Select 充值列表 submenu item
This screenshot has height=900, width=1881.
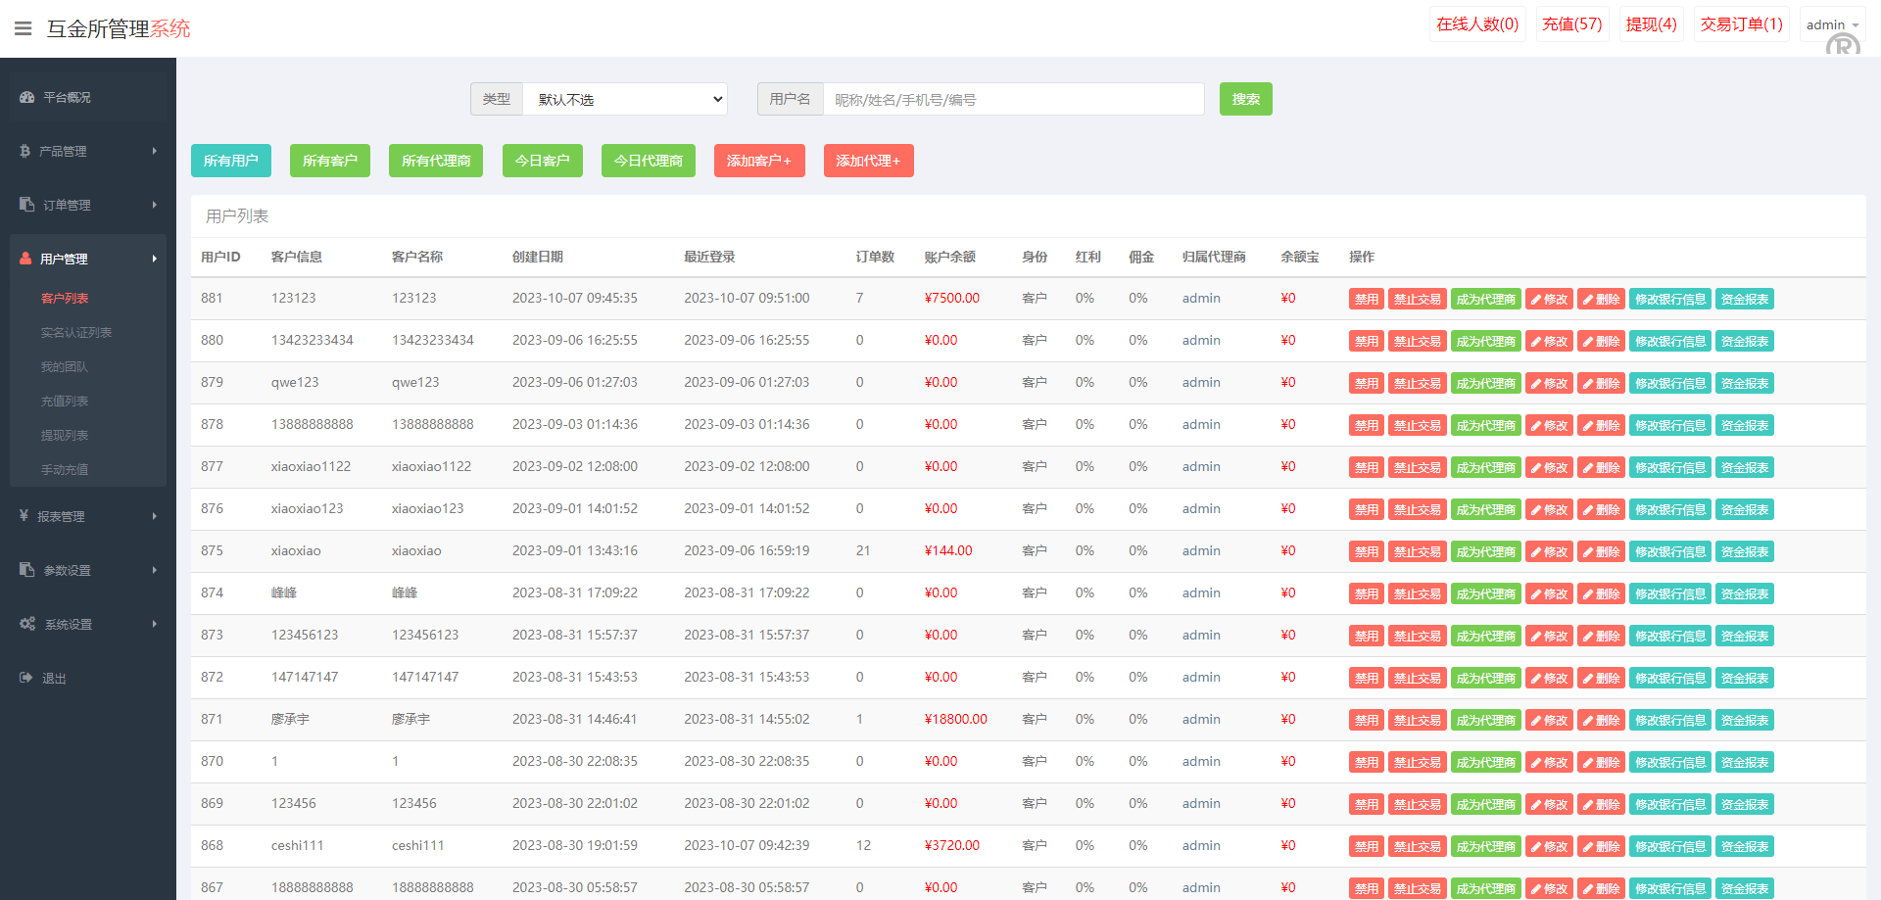point(65,402)
